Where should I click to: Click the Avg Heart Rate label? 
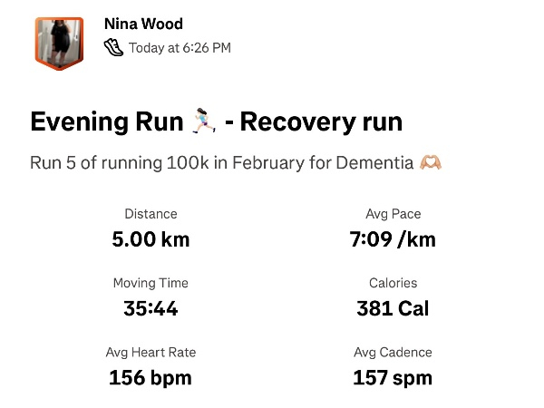click(x=151, y=353)
